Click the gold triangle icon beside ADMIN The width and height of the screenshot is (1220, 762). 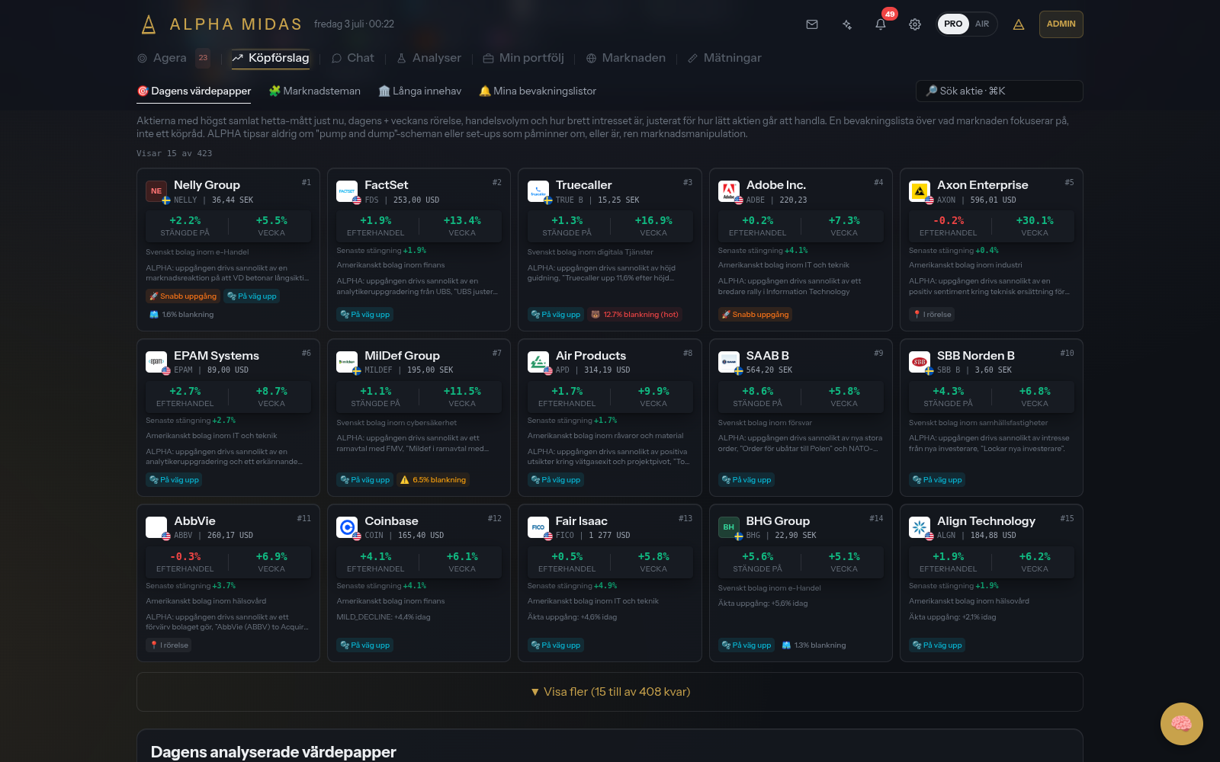point(1019,24)
